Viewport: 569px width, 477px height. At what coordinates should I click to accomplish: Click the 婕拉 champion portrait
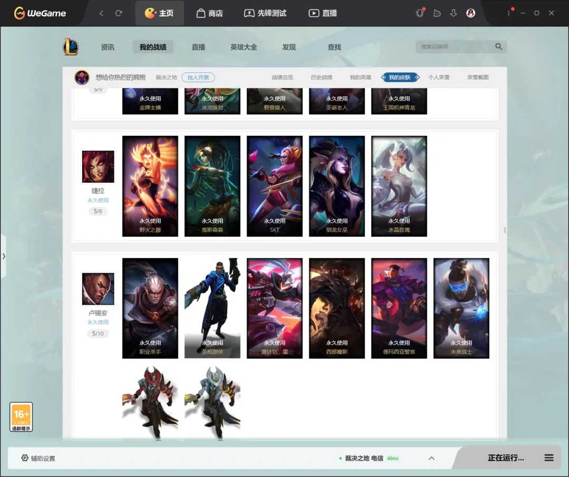(x=98, y=166)
